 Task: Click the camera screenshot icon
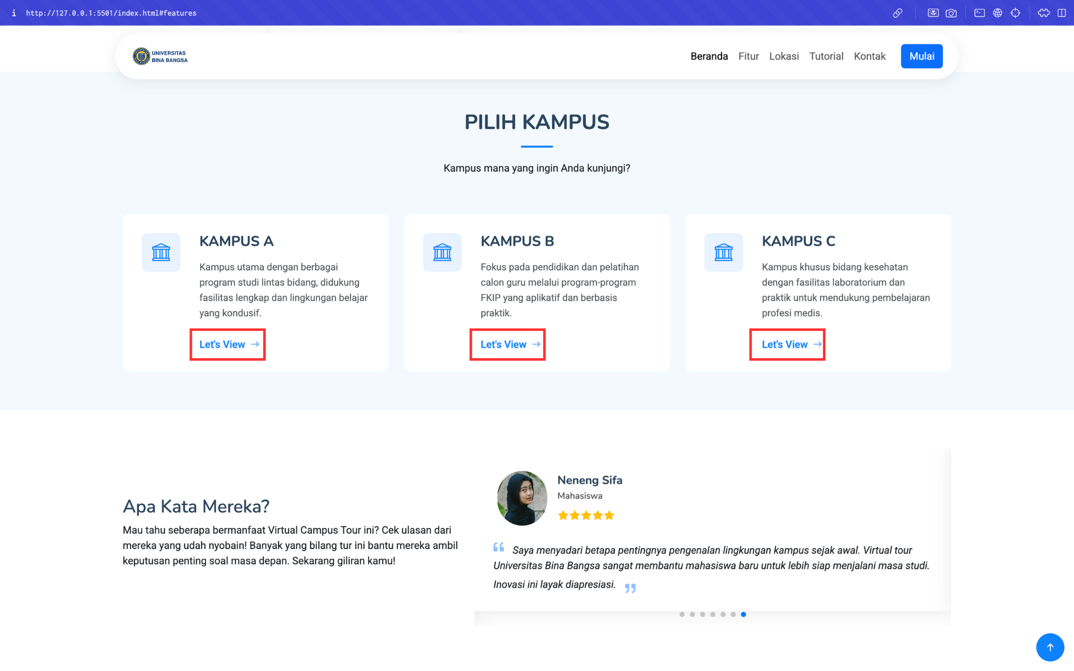click(x=951, y=13)
